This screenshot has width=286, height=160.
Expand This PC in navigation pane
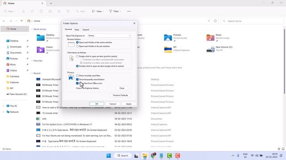click(3, 106)
